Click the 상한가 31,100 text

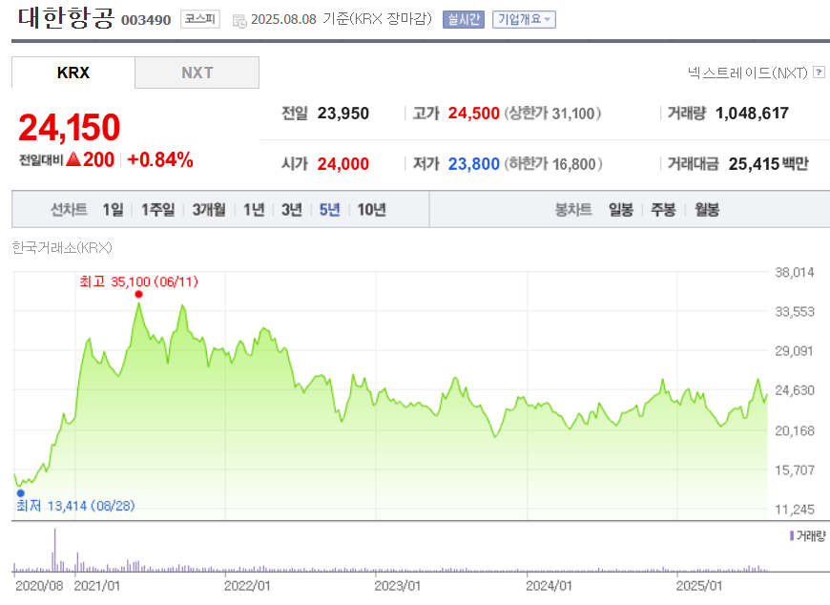552,113
